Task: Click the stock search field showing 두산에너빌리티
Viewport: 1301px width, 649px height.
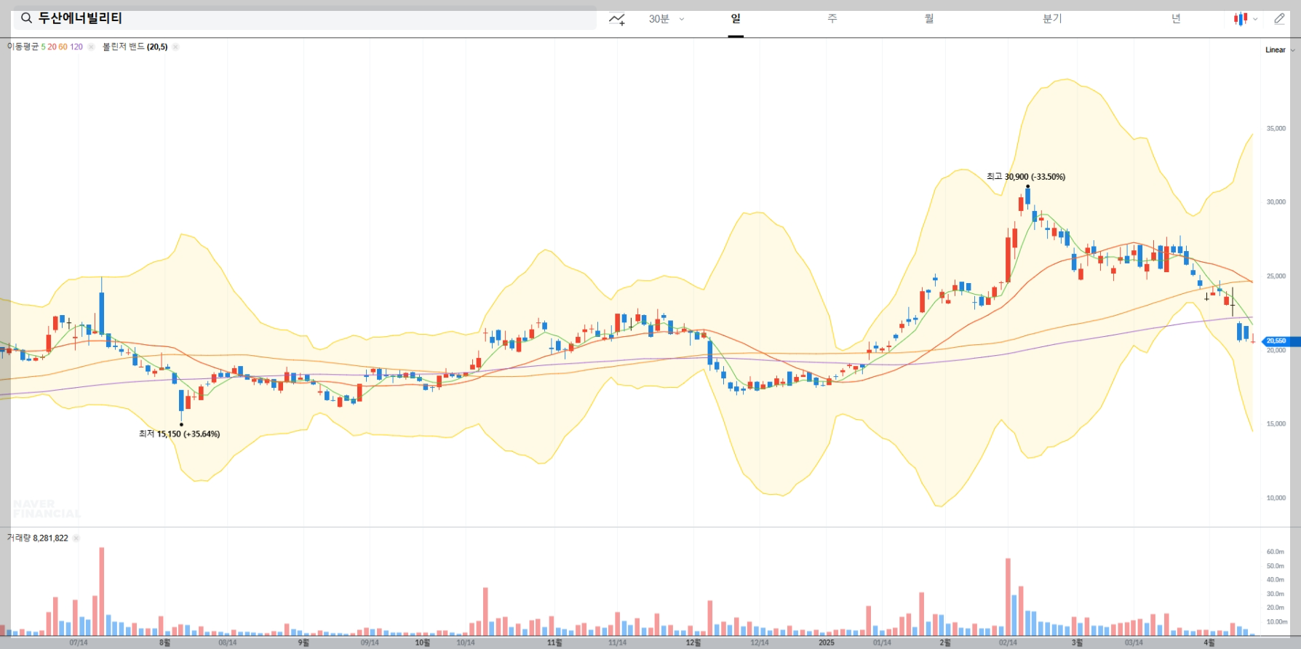Action: (x=305, y=18)
